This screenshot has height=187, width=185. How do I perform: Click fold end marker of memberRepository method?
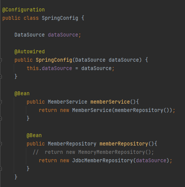tap(1, 169)
